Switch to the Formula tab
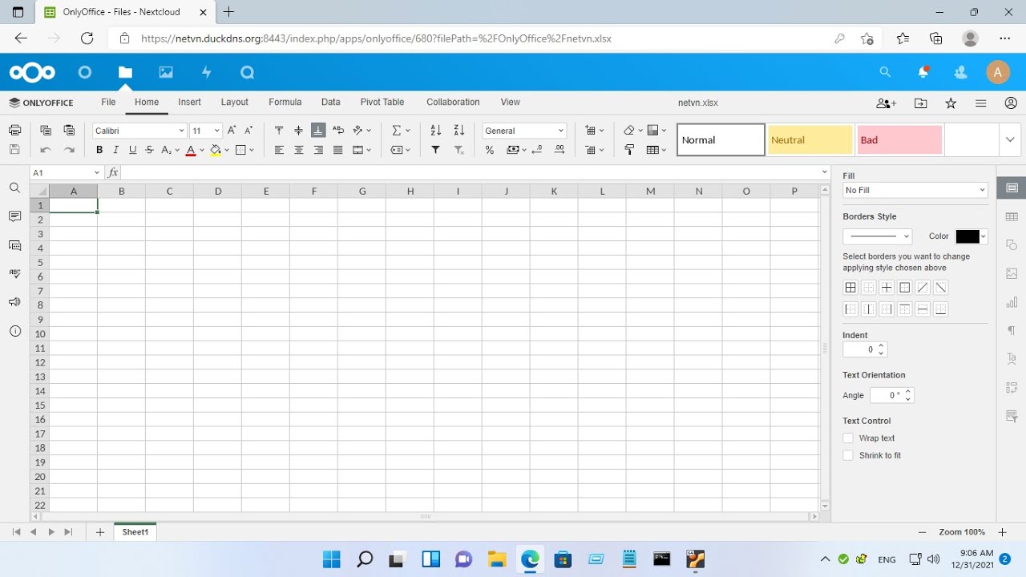 click(285, 102)
